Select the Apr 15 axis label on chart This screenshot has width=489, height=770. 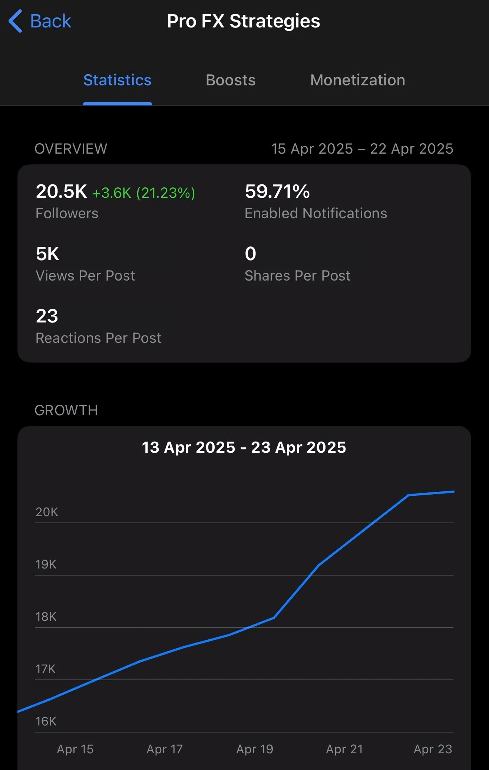tap(75, 749)
